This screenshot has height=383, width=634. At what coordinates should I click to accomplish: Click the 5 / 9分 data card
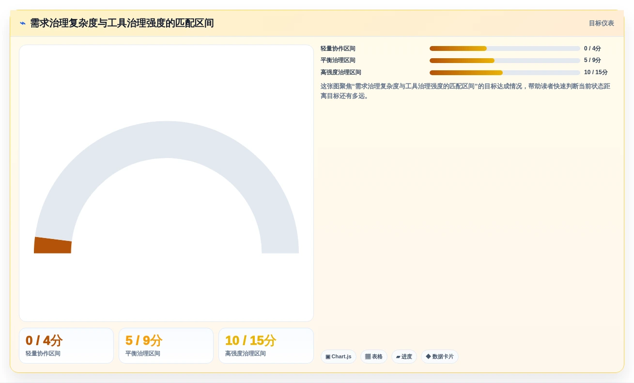(166, 346)
